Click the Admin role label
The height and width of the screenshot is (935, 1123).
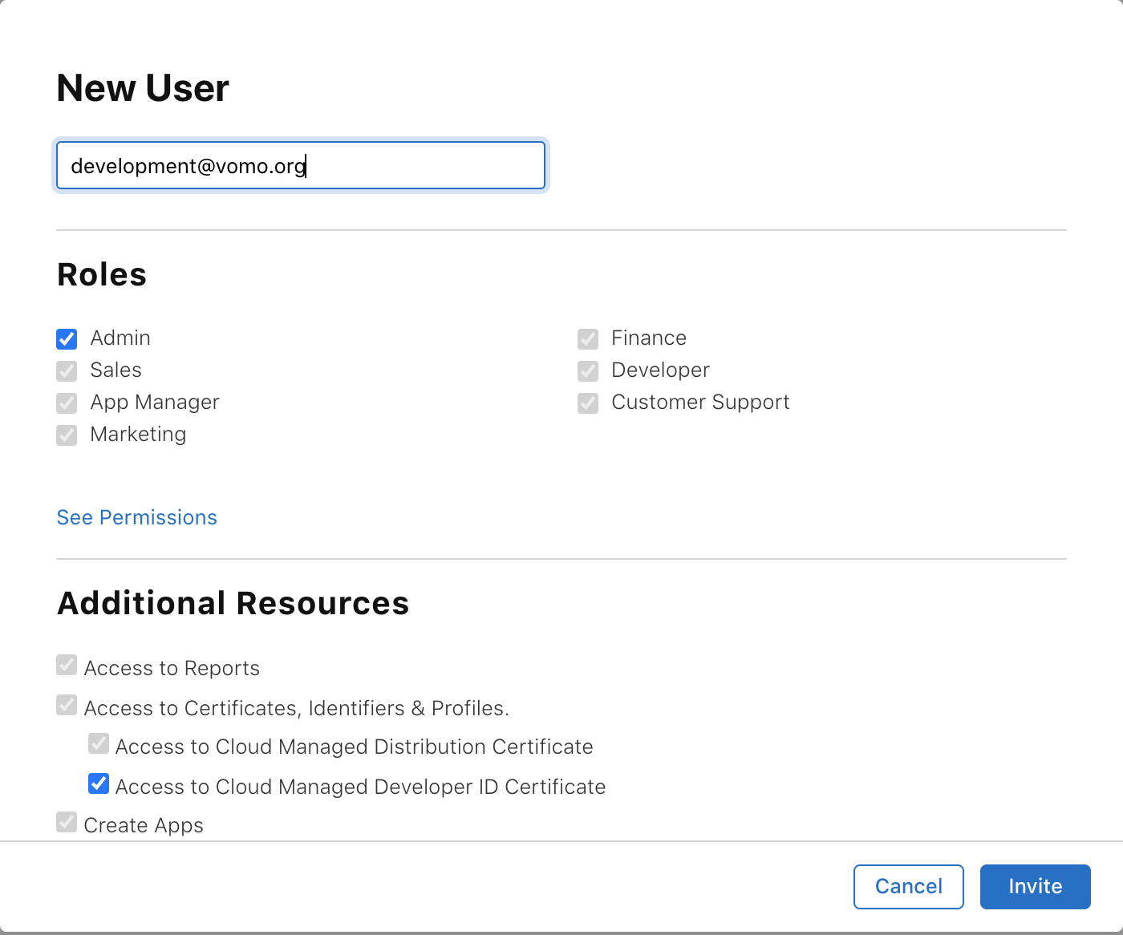(120, 338)
